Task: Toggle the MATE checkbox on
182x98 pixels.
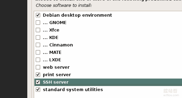Action: click(x=38, y=52)
